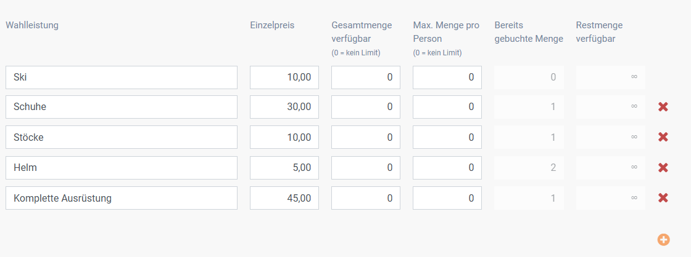Select the Schuhe price field 30,00

pyautogui.click(x=284, y=107)
